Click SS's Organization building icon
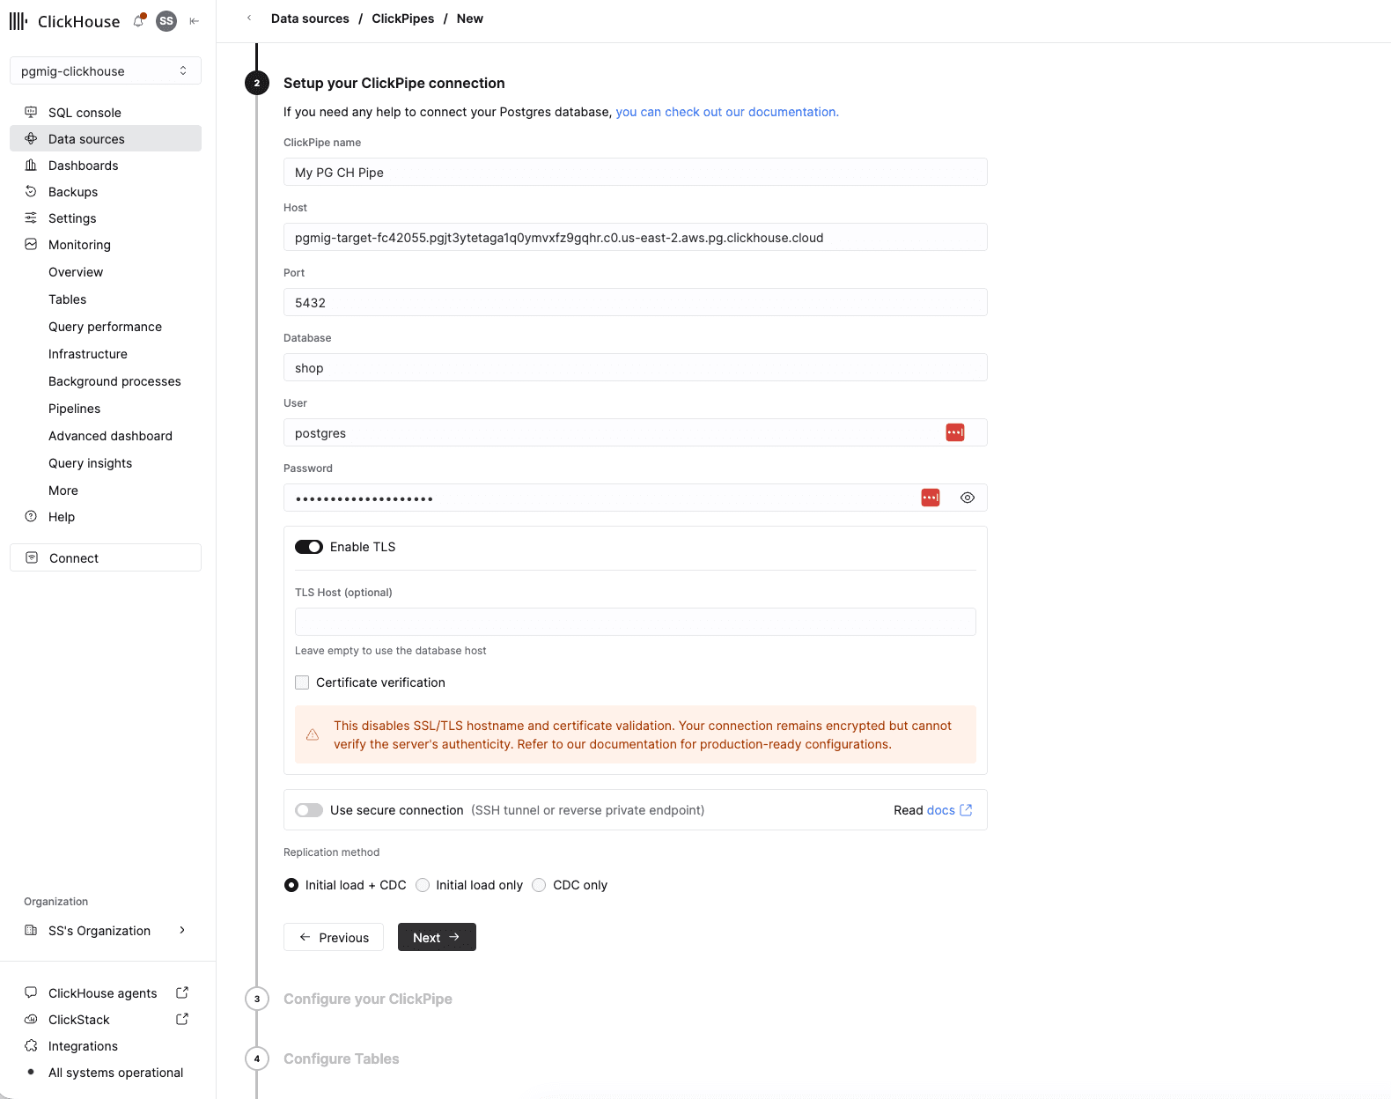 pyautogui.click(x=31, y=930)
